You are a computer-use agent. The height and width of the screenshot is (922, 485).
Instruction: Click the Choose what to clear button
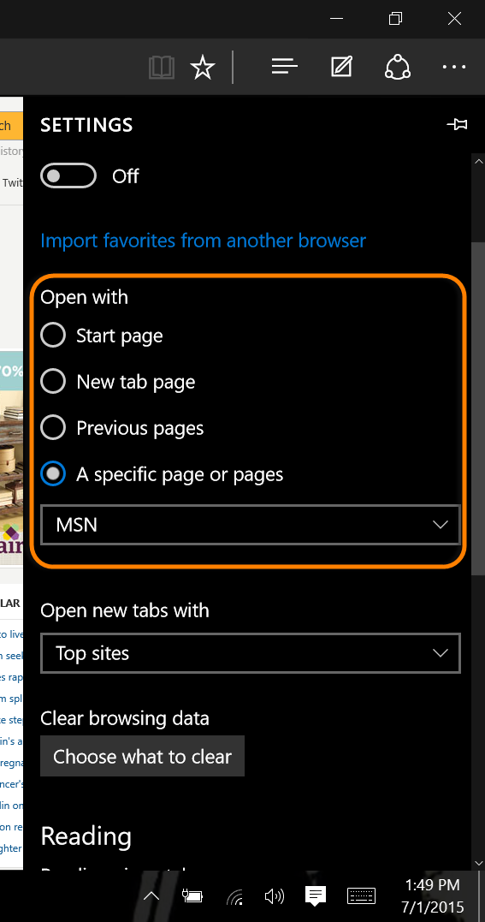142,756
